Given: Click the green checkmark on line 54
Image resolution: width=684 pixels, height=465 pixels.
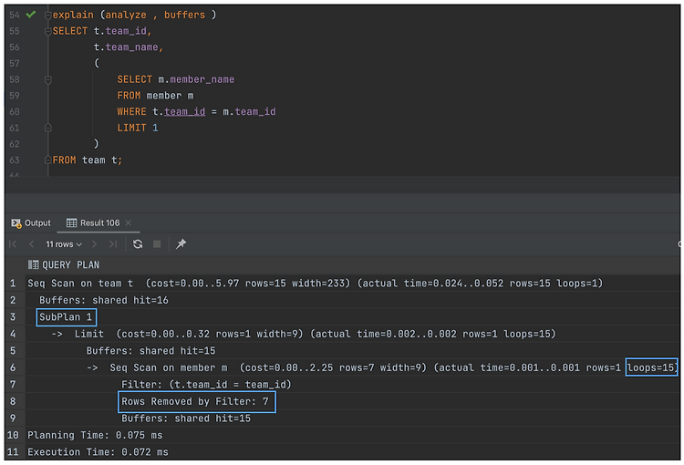Looking at the screenshot, I should pyautogui.click(x=30, y=15).
